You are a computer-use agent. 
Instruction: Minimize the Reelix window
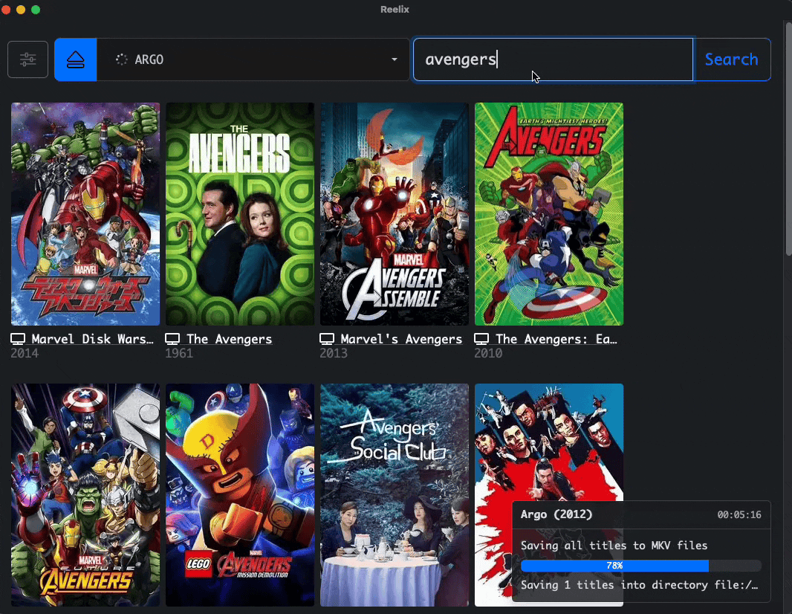(21, 10)
